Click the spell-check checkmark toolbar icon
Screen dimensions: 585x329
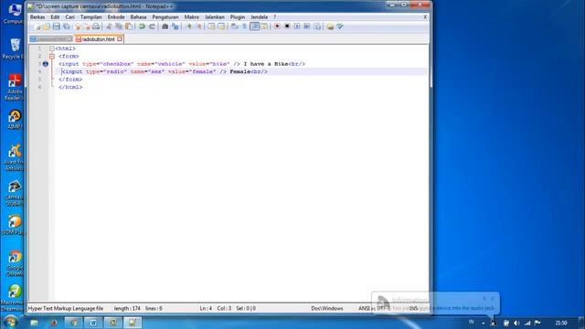pos(340,27)
